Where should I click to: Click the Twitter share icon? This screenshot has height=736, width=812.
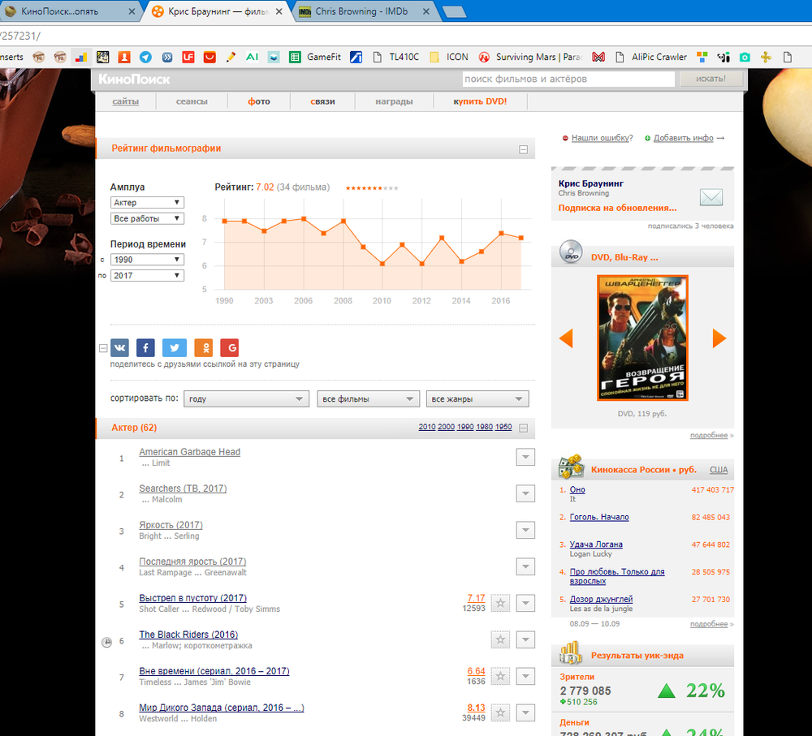[x=174, y=348]
